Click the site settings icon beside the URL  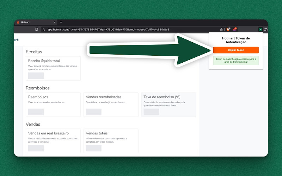[44, 30]
